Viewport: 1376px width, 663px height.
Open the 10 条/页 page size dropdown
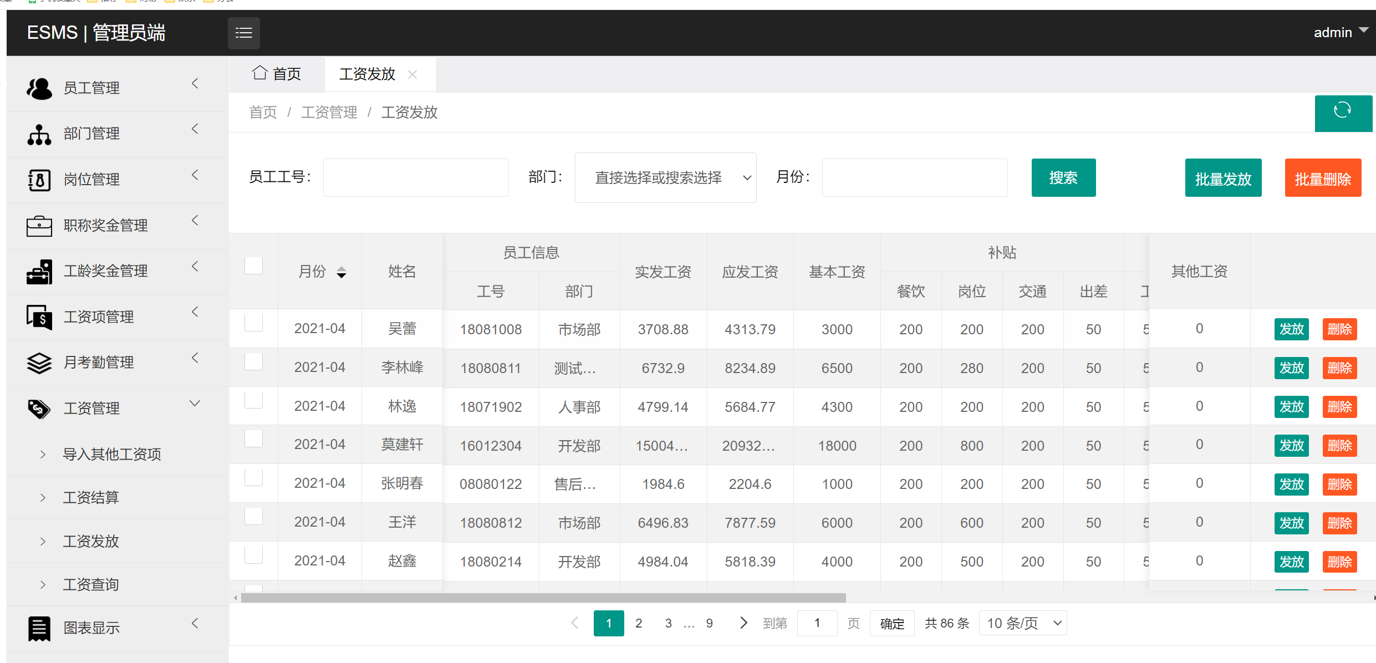click(1022, 623)
